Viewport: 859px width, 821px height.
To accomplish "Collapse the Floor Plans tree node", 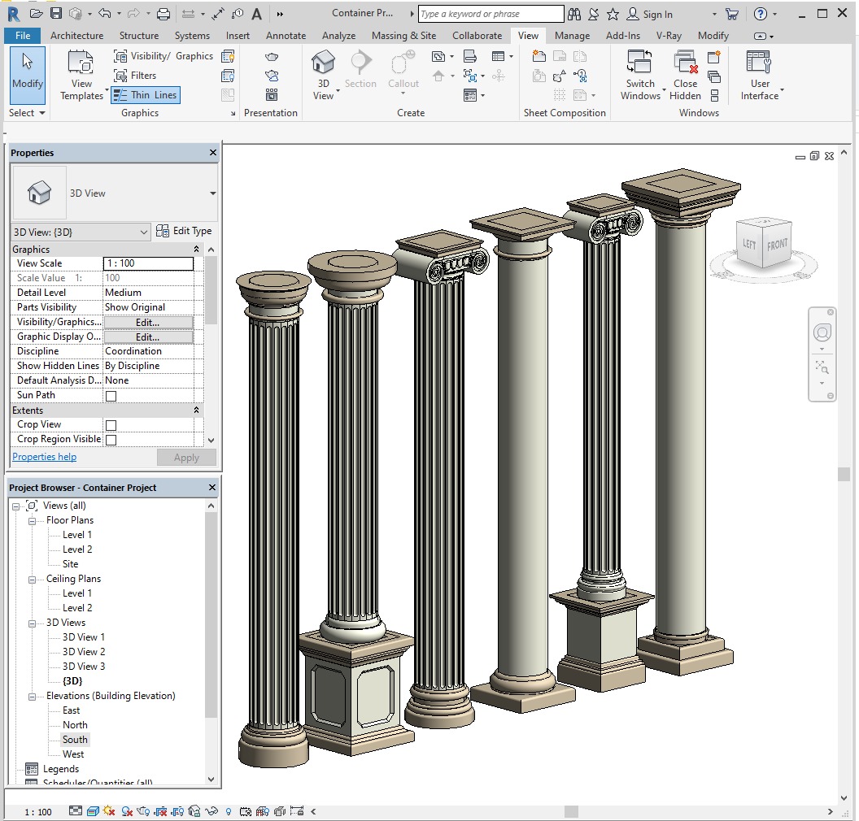I will click(x=32, y=521).
